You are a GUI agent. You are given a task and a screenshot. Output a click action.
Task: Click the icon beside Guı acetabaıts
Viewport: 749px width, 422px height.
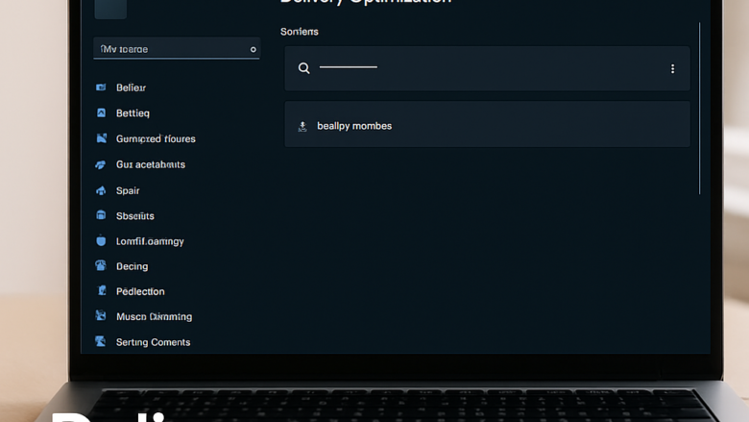coord(100,164)
